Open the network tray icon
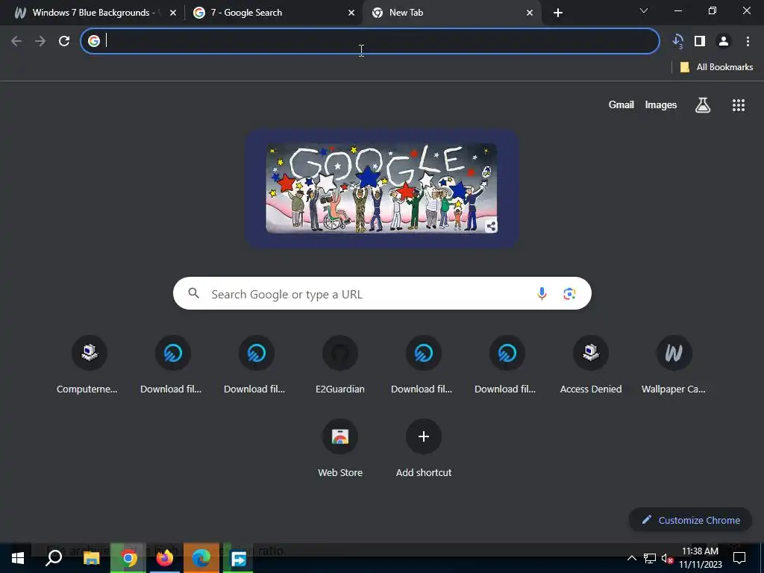764x573 pixels. [x=650, y=558]
